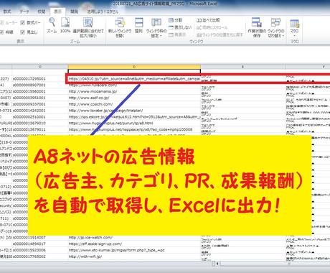Click the http://www.cosichi.com/ cell
Image resolution: width=330 pixels, height=273 pixels.
(x=134, y=104)
